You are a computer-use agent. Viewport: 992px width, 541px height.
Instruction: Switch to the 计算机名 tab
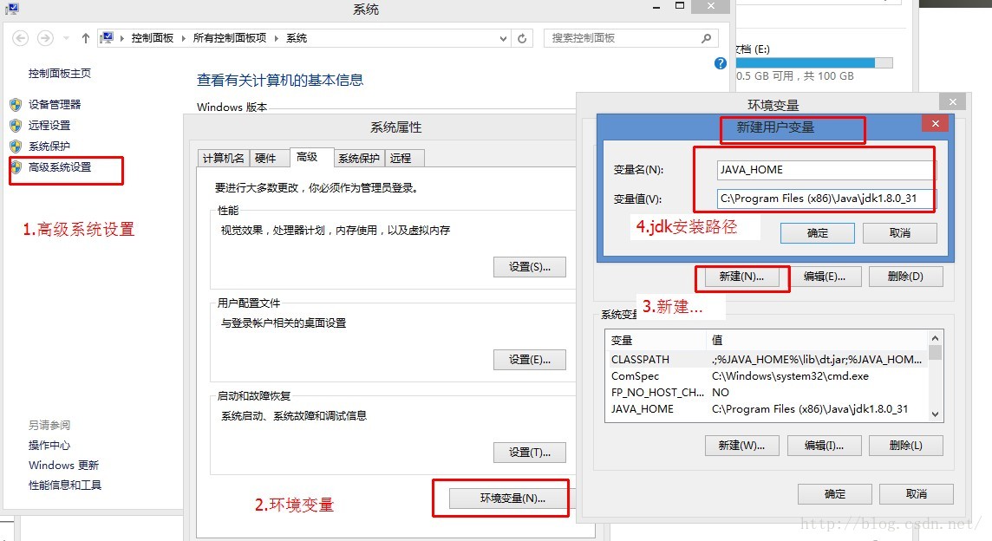[224, 158]
